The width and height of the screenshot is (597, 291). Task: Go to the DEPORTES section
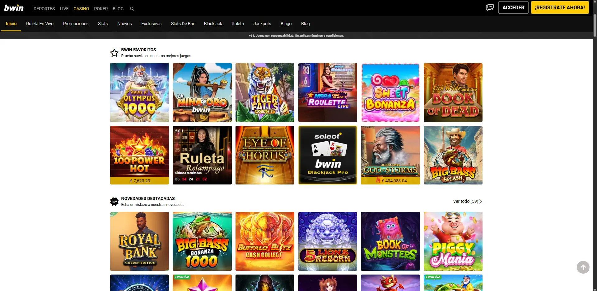pos(44,9)
